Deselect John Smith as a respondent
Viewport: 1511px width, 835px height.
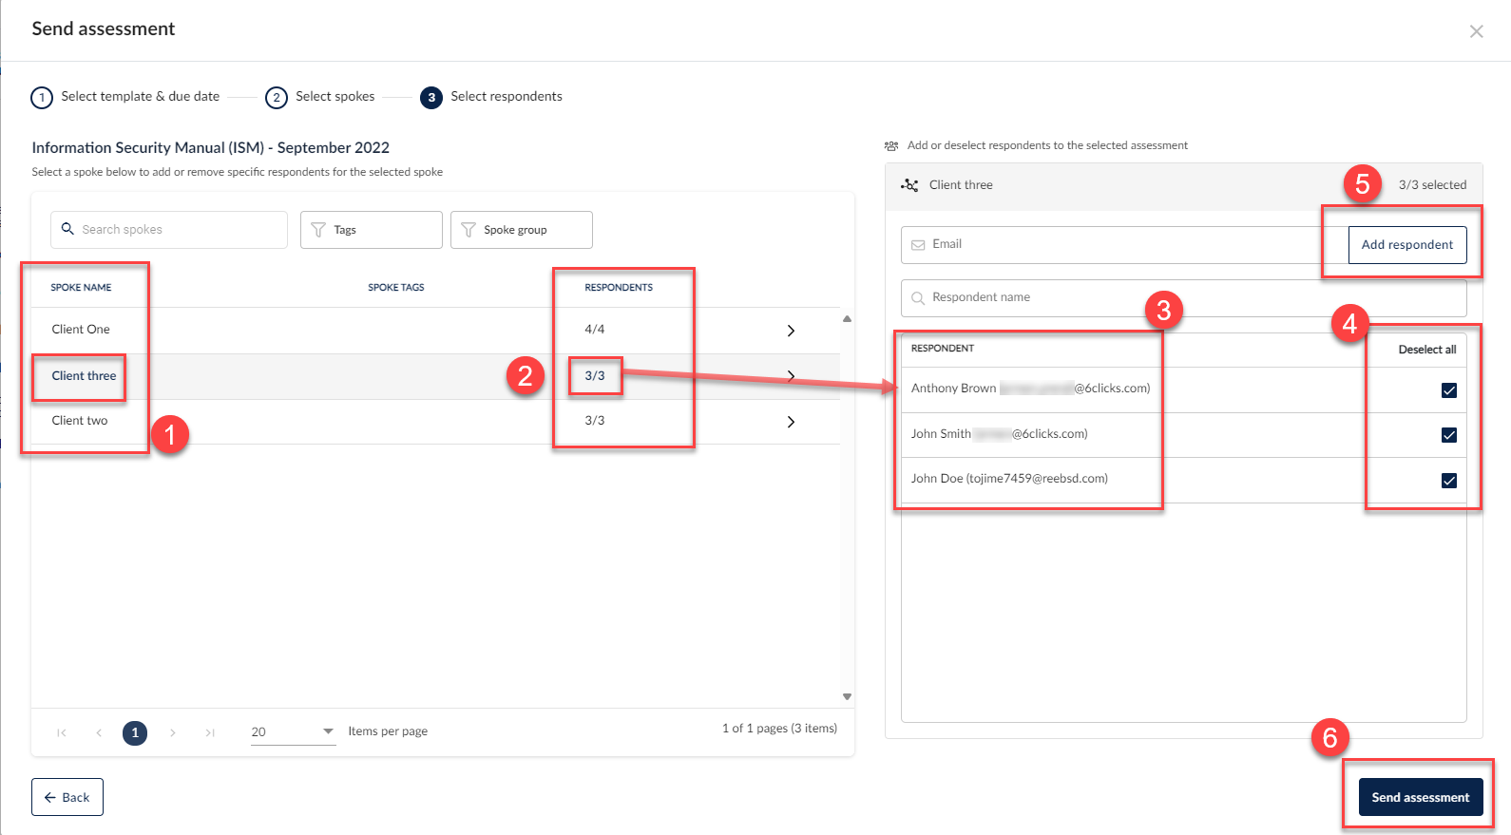click(1448, 435)
